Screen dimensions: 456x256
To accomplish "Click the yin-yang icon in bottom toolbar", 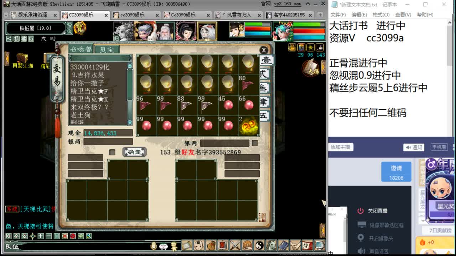I will pos(259,245).
